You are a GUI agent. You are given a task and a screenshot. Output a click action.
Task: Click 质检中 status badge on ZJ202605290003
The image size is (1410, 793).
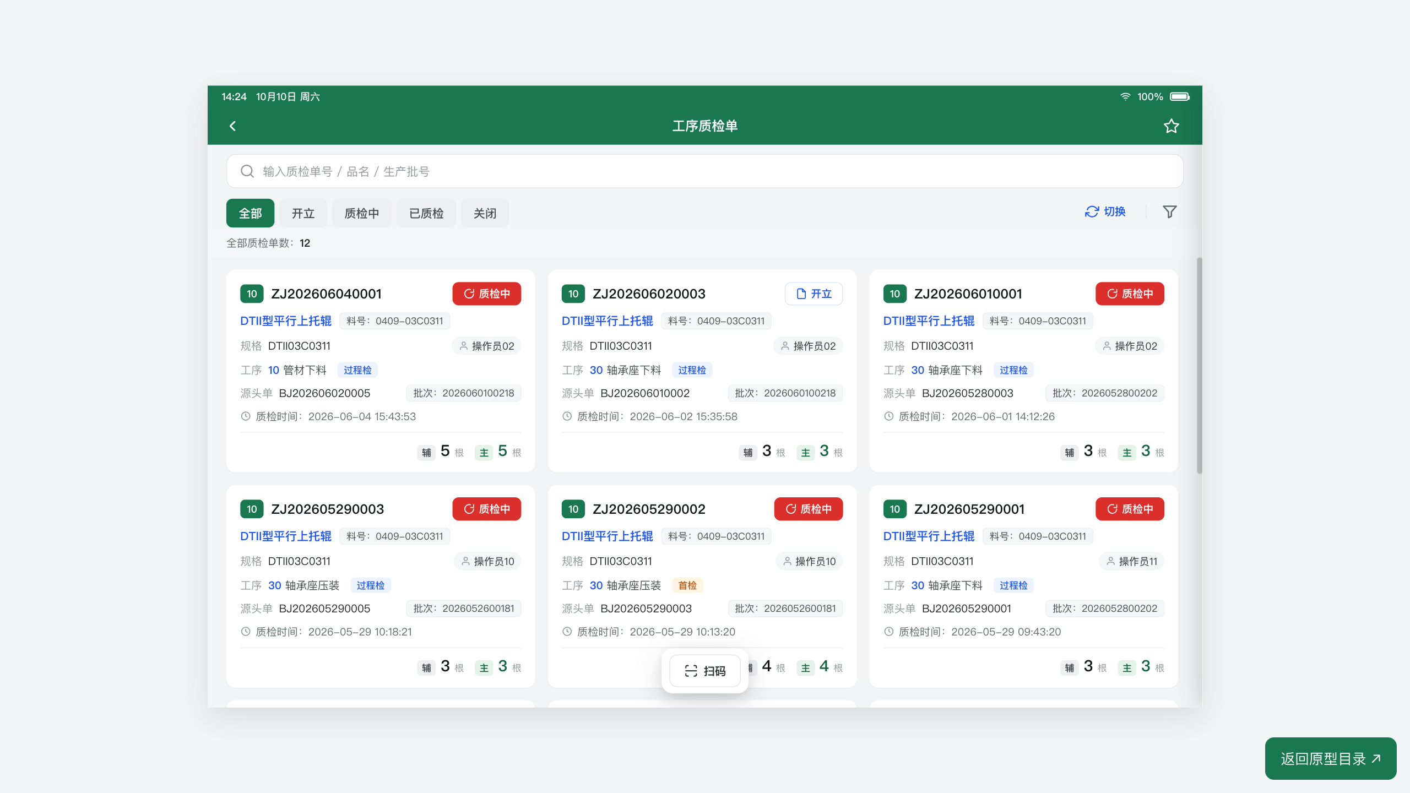(x=487, y=509)
